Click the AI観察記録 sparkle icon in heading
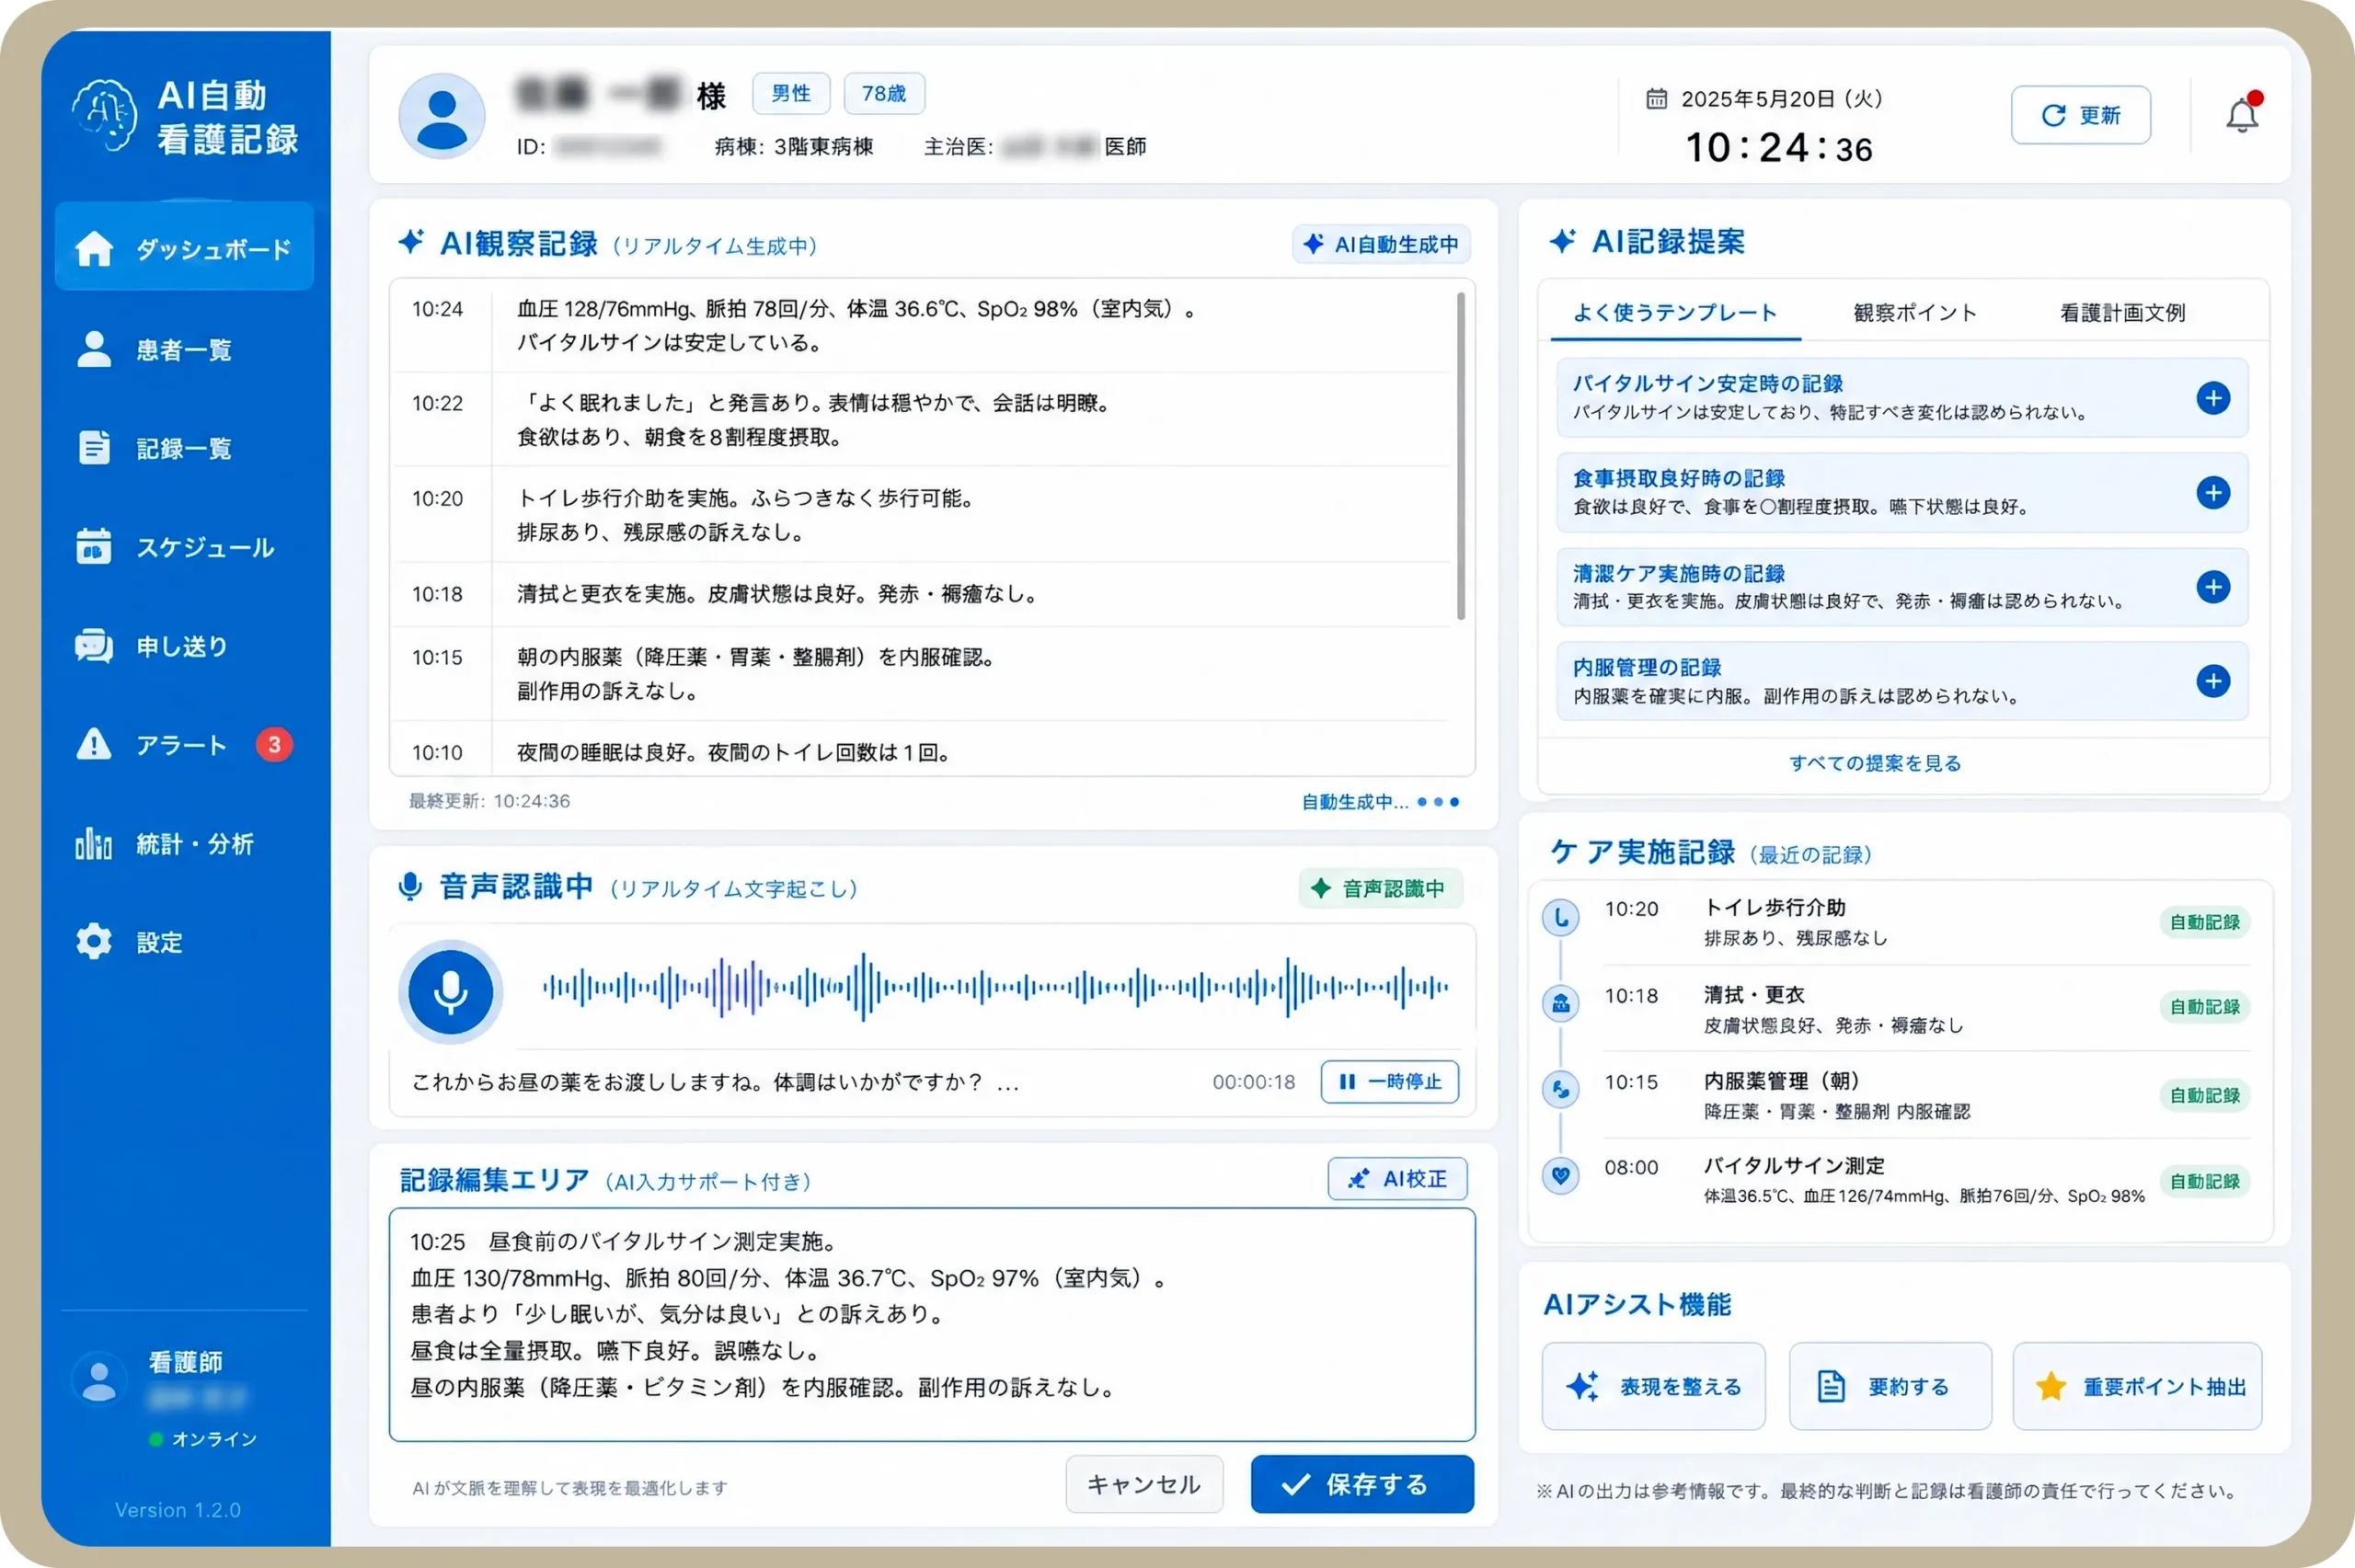Image resolution: width=2355 pixels, height=1568 pixels. pyautogui.click(x=411, y=241)
